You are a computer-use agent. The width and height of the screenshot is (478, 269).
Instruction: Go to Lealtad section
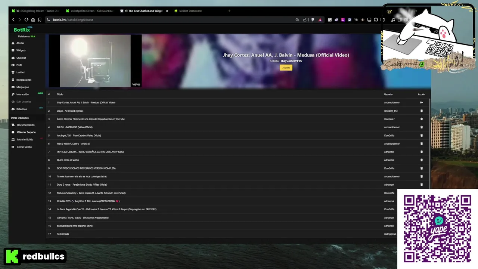[20, 72]
